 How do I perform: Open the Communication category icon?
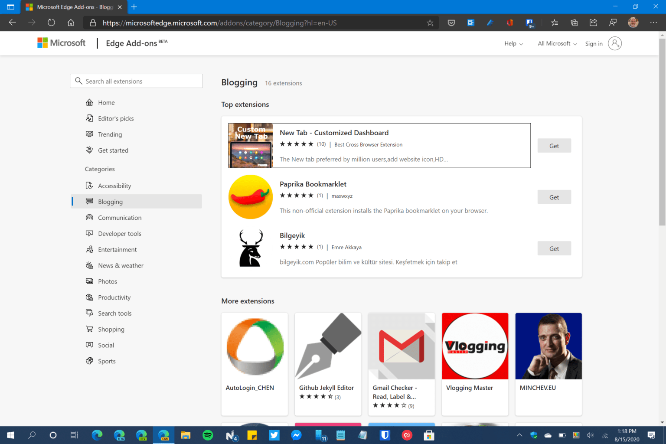click(x=89, y=217)
